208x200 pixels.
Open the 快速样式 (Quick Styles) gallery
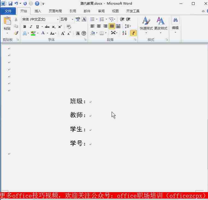(x=146, y=25)
